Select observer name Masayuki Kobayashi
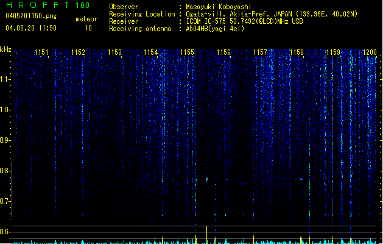This screenshot has height=244, width=383. click(219, 7)
